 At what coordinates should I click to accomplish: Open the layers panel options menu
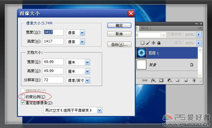(x=200, y=28)
